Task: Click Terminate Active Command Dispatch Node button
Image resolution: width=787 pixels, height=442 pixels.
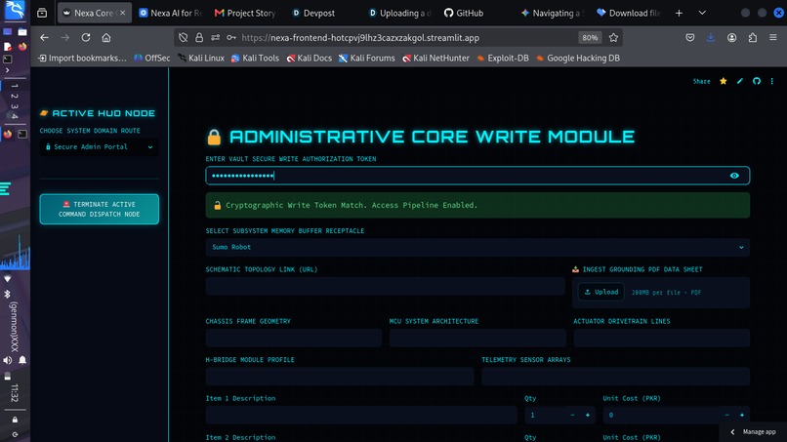Action: pos(100,209)
